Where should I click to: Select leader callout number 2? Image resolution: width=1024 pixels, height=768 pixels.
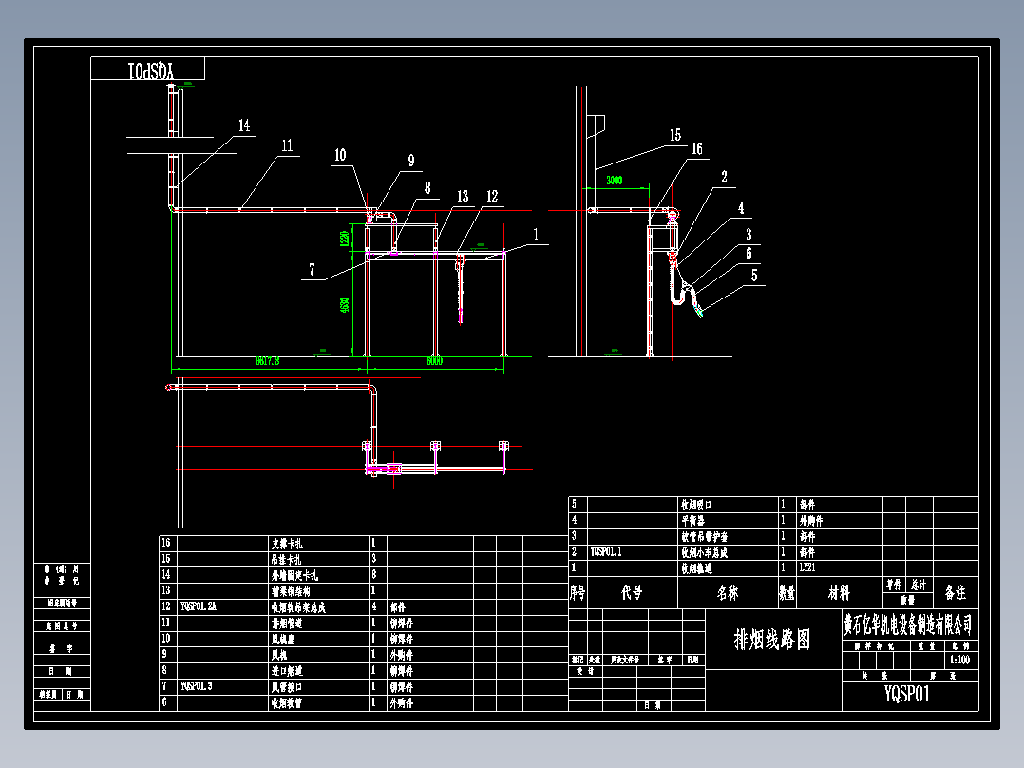(x=724, y=177)
